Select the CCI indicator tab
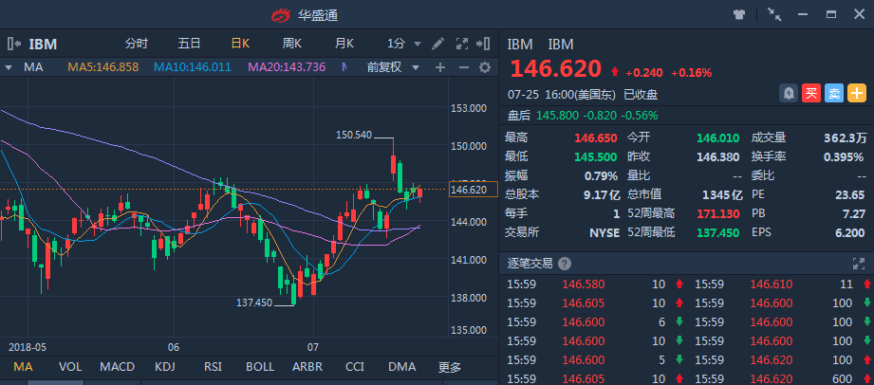The image size is (874, 385). click(355, 367)
